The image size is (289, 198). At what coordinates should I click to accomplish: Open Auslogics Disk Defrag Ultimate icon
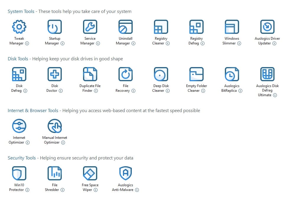coord(267,74)
